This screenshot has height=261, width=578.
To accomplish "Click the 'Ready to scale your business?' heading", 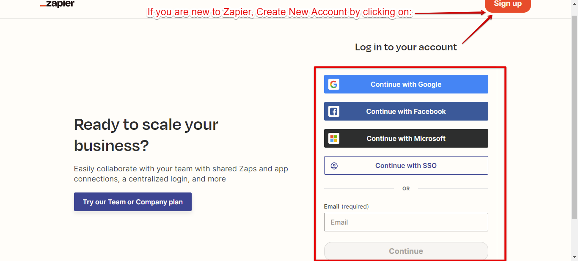I will pyautogui.click(x=146, y=135).
